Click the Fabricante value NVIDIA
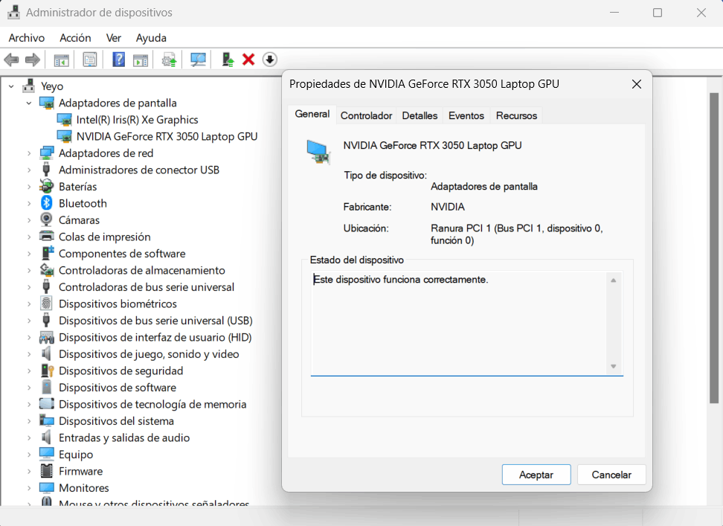This screenshot has height=526, width=723. [447, 207]
